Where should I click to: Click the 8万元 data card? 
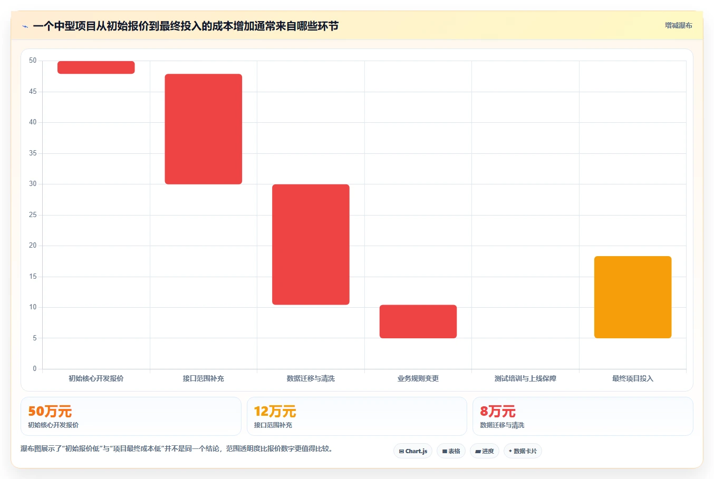tap(583, 416)
